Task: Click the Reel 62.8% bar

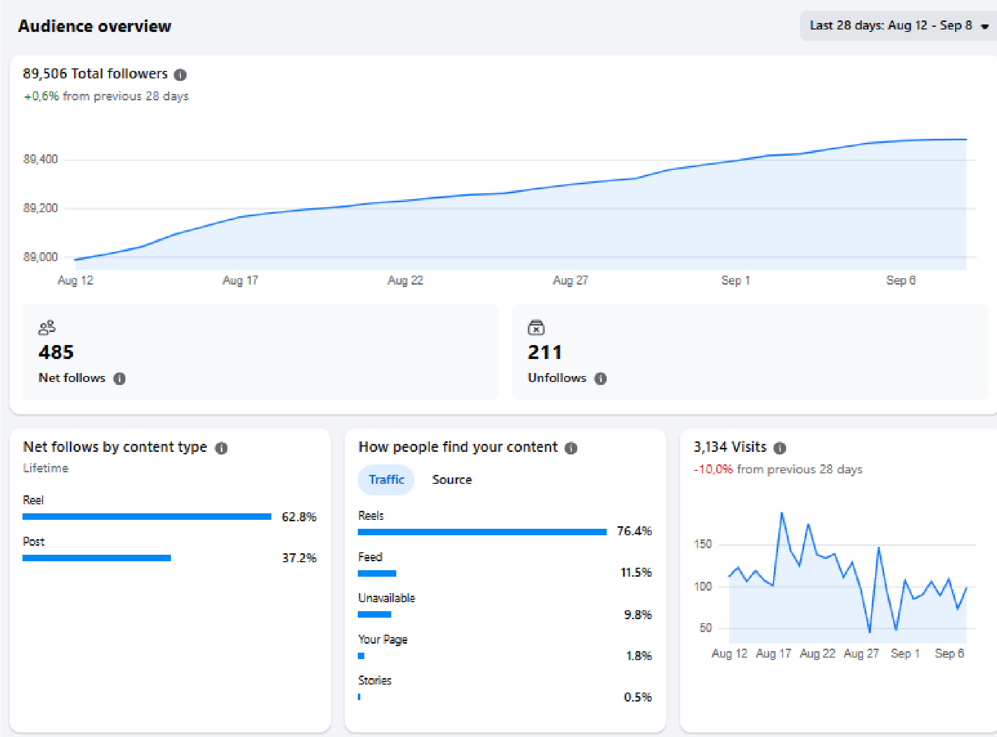Action: coord(147,517)
